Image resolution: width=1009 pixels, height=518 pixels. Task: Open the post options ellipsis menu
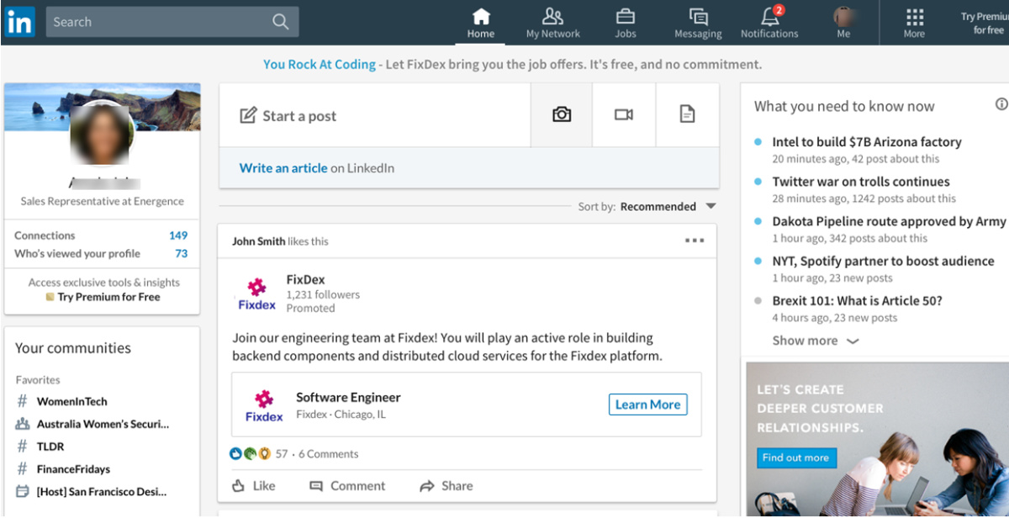pos(695,240)
